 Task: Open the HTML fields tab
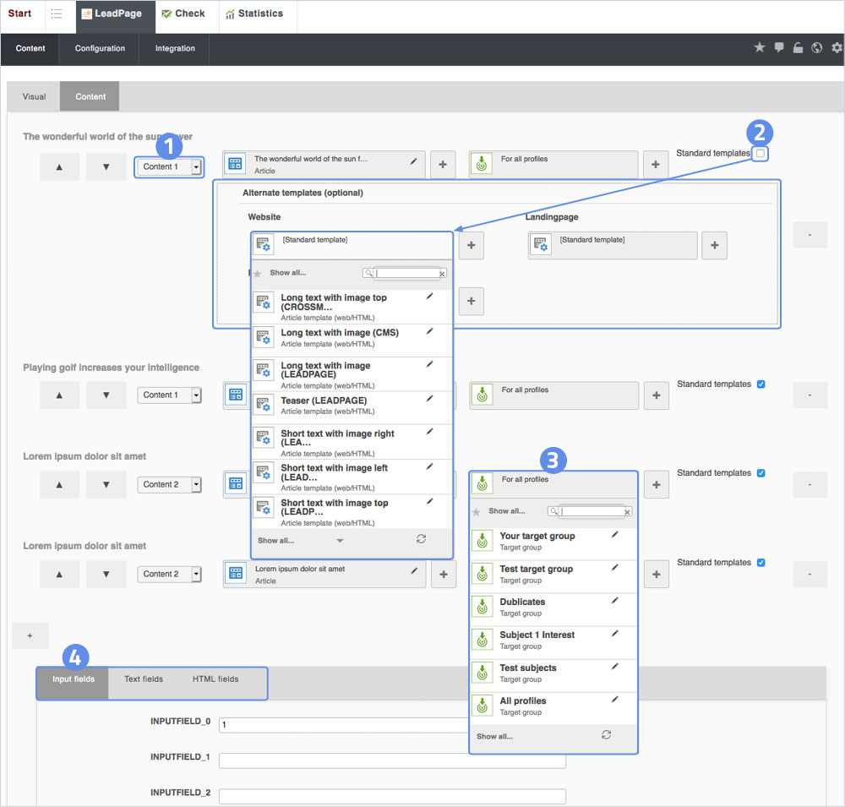pyautogui.click(x=215, y=679)
